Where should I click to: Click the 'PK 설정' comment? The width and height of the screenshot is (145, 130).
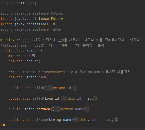(29, 56)
